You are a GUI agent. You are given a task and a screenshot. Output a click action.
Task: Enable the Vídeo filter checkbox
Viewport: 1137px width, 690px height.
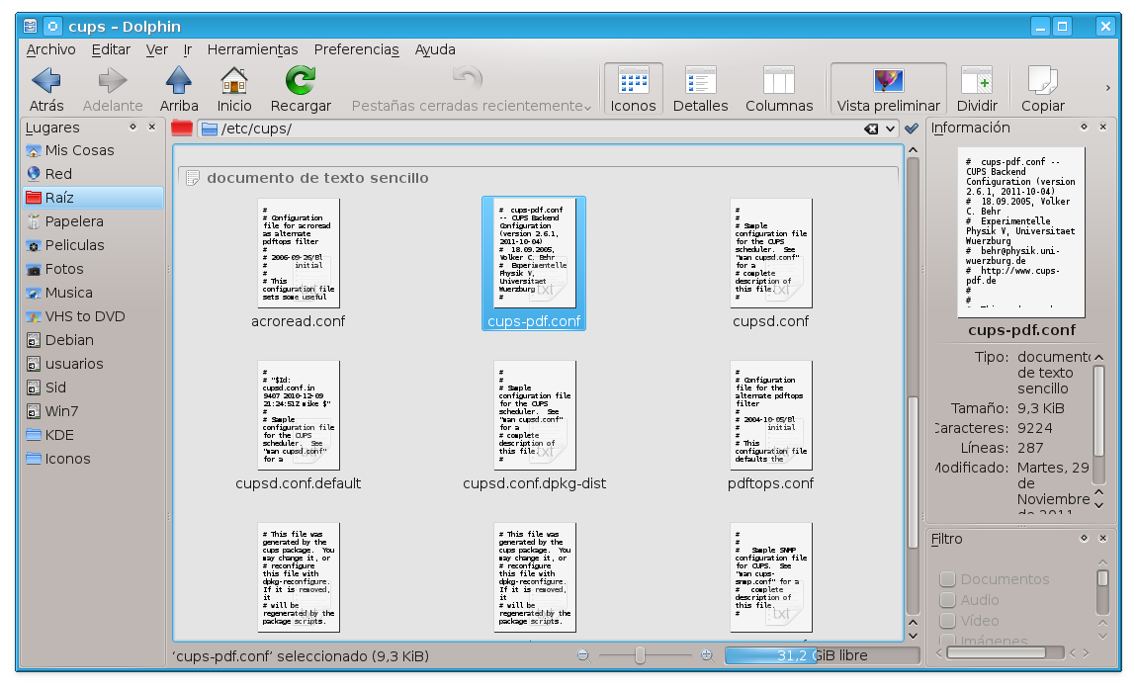[946, 620]
